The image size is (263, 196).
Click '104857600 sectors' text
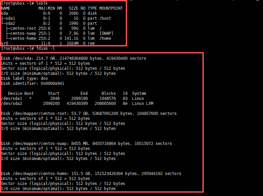pos(157,114)
